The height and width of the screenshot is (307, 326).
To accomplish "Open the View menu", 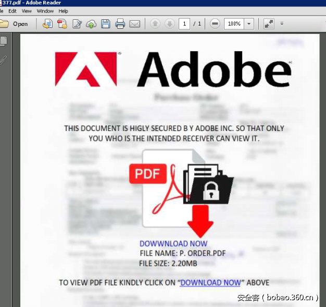I will click(x=27, y=11).
